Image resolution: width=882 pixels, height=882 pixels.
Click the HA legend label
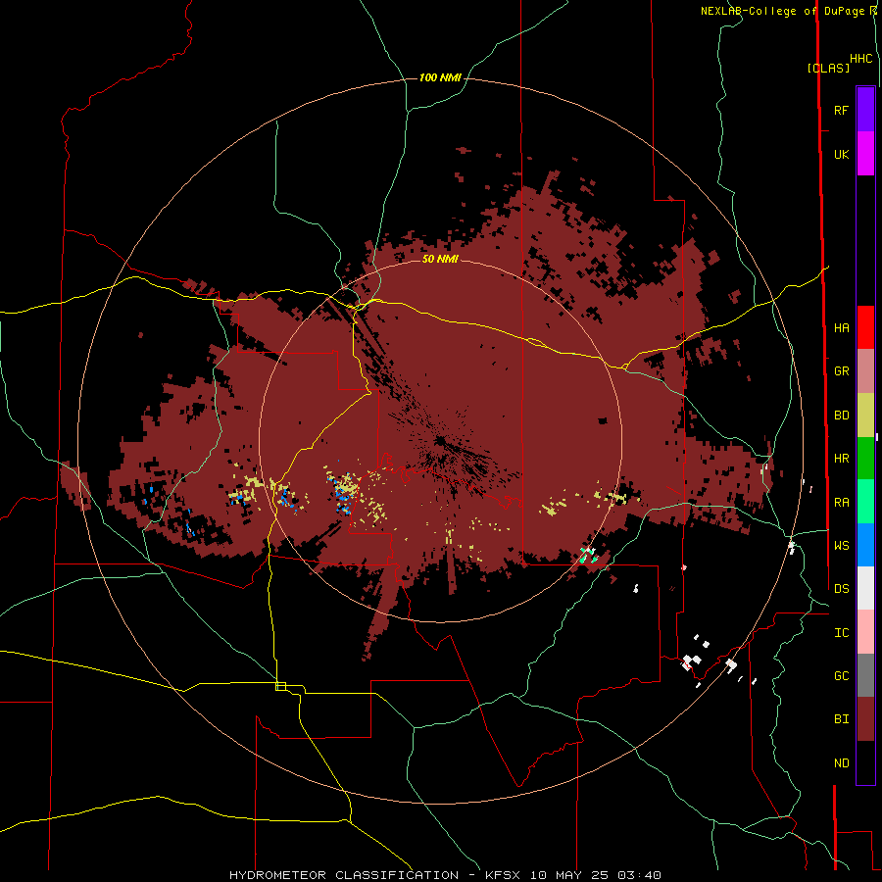pos(842,327)
